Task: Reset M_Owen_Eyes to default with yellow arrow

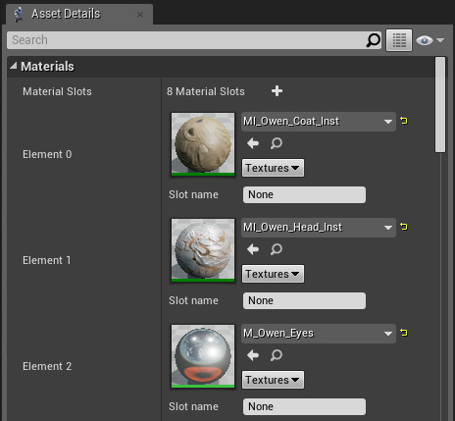Action: [404, 333]
